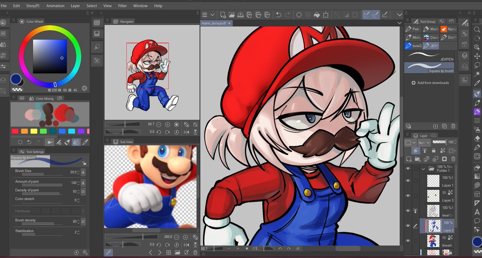Viewport: 482px width, 258px height.
Task: Select the Text tool in the right toolbar
Action: click(x=477, y=212)
